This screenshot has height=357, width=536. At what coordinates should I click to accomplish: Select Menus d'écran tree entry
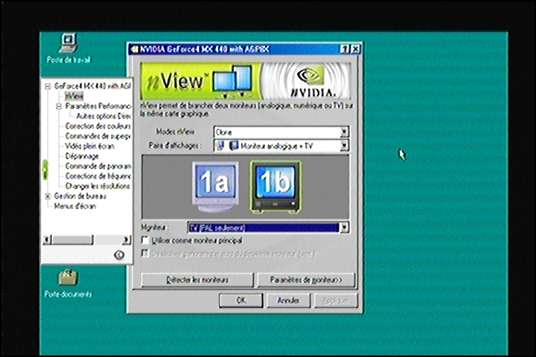[75, 206]
